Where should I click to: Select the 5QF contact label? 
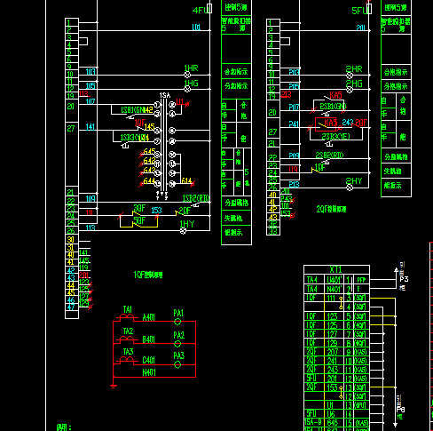[139, 220]
